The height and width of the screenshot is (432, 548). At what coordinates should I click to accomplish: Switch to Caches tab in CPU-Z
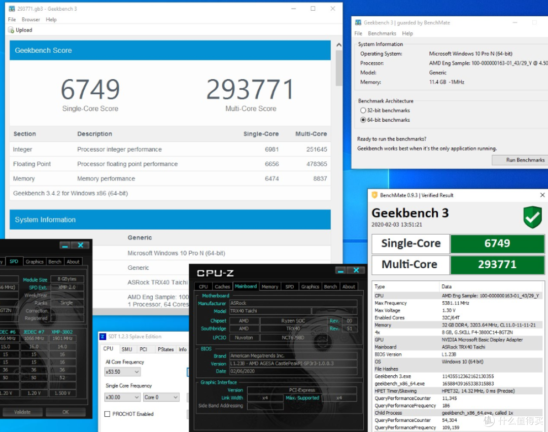click(222, 286)
